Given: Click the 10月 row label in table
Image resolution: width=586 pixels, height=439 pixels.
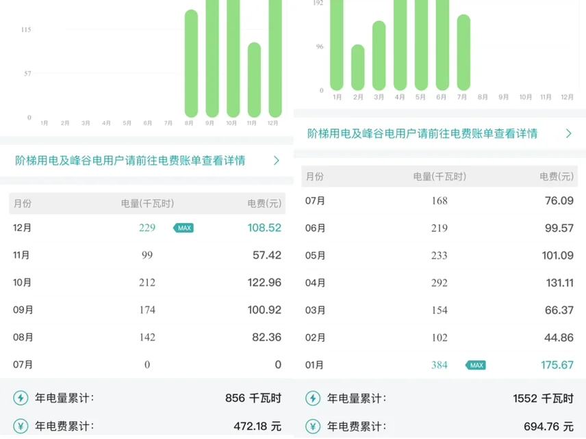Looking at the screenshot, I should click(x=22, y=282).
